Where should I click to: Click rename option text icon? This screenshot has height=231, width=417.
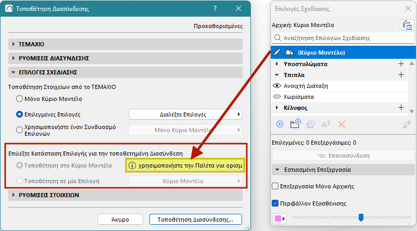point(326,124)
